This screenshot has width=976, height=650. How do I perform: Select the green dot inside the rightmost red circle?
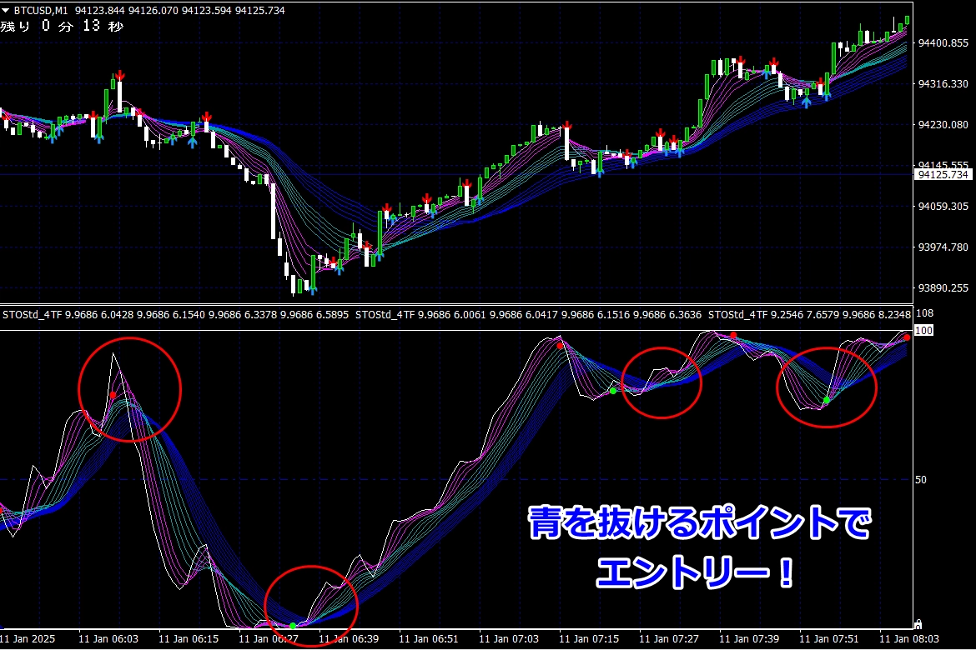click(x=826, y=401)
